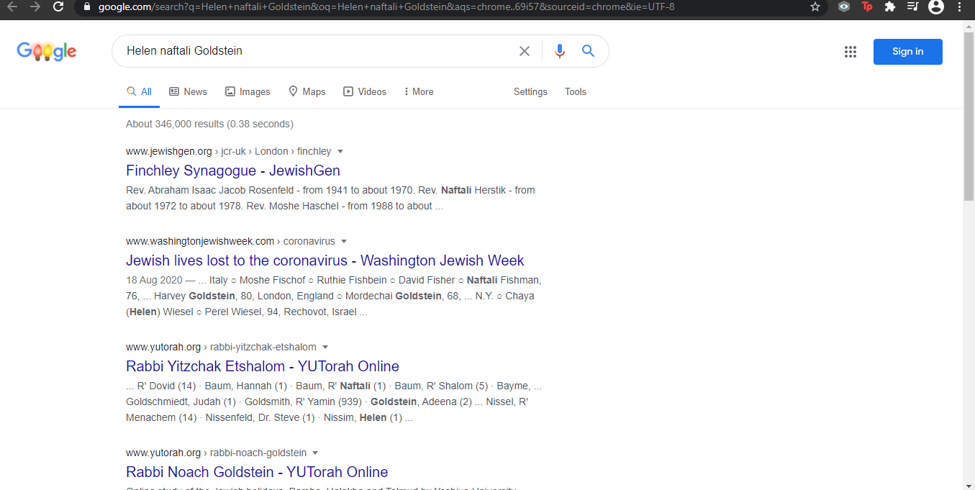Click the About 346,000 results text
Screen dimensions: 975x490
[x=209, y=124]
